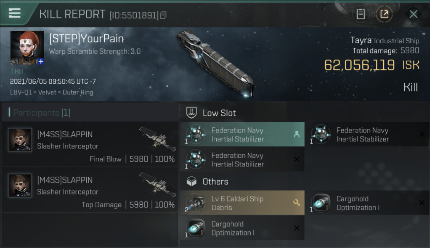
Task: Click the Low Slot section header
Action: (x=219, y=113)
